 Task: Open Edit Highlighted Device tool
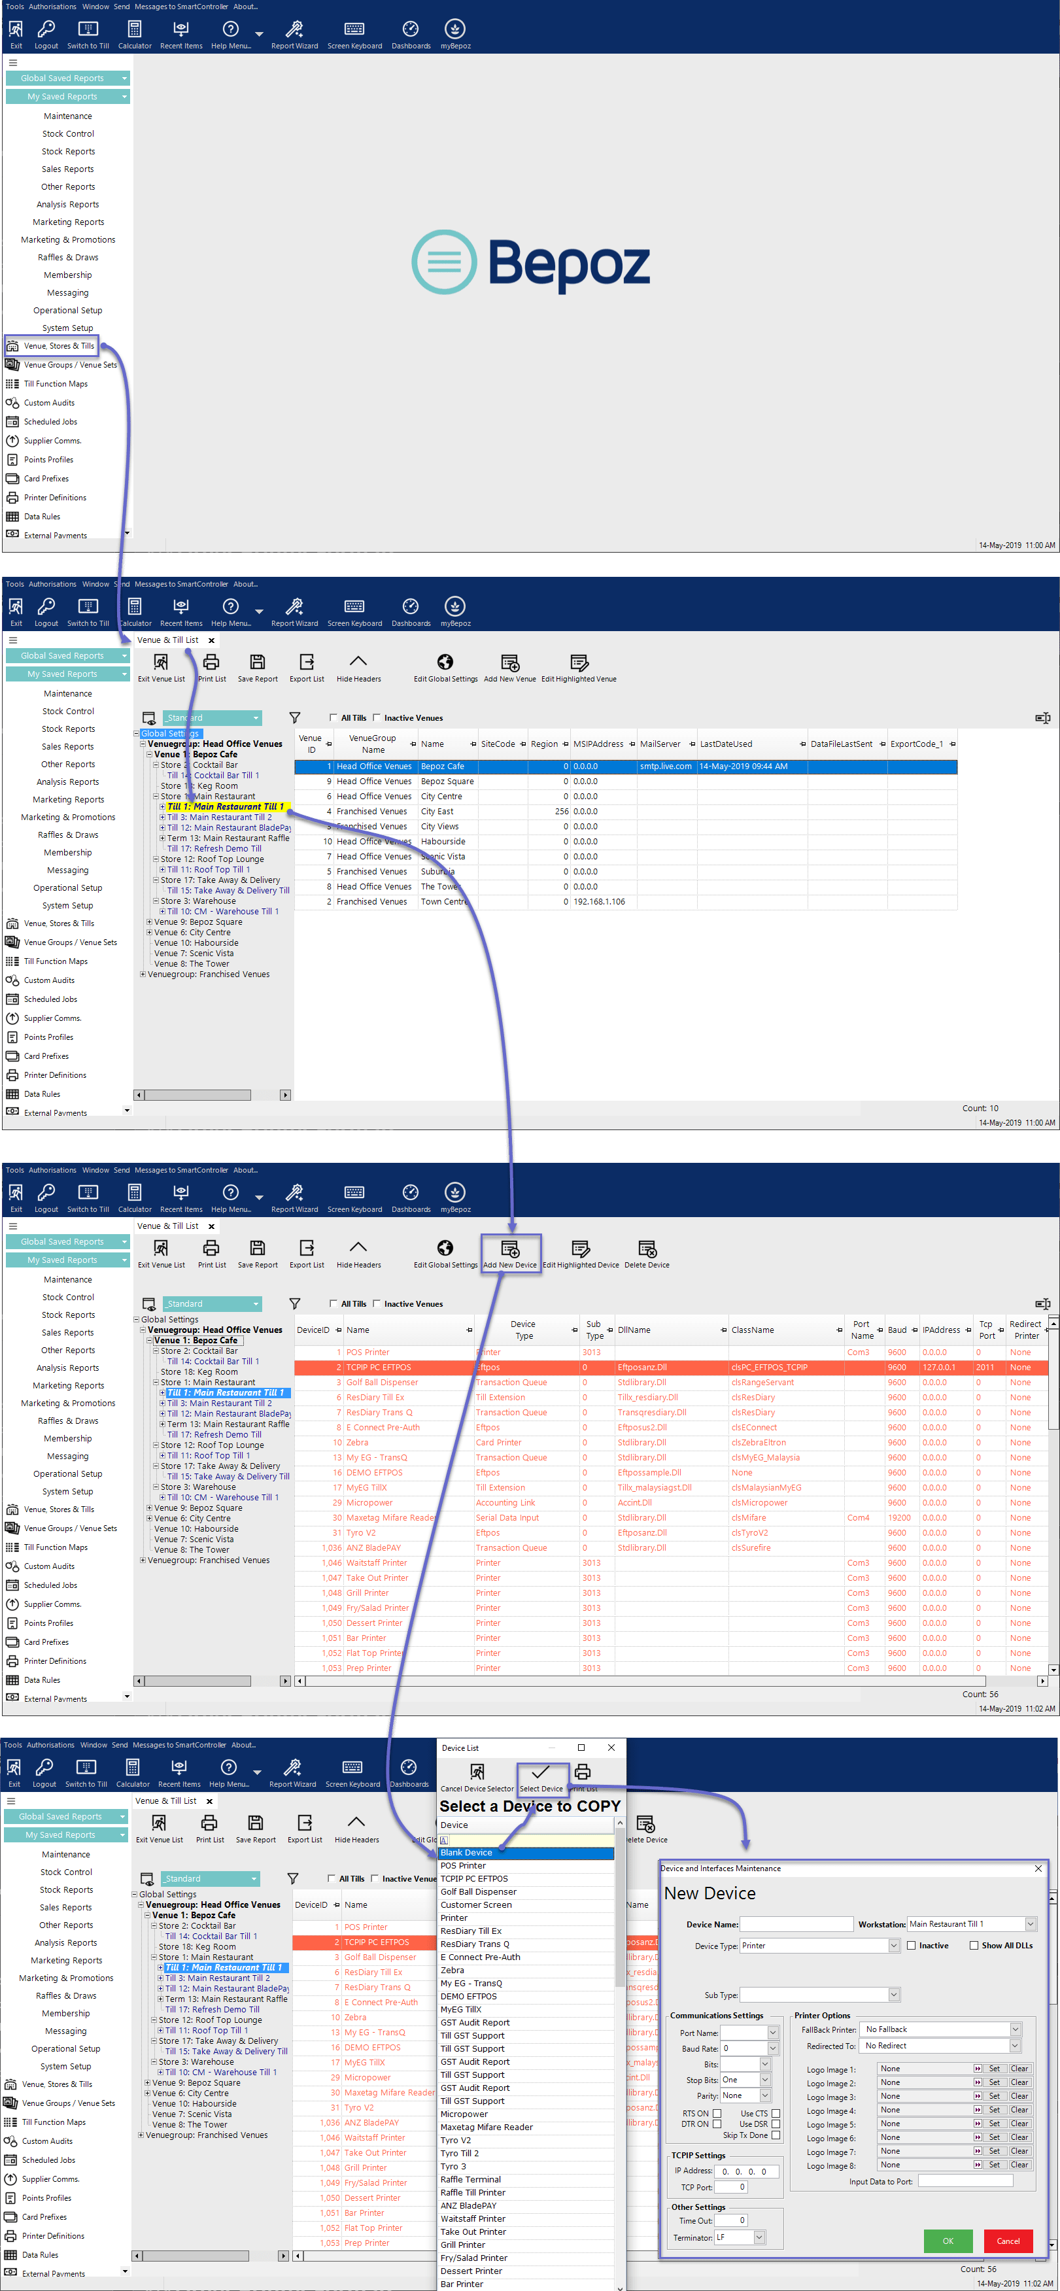pyautogui.click(x=580, y=1249)
